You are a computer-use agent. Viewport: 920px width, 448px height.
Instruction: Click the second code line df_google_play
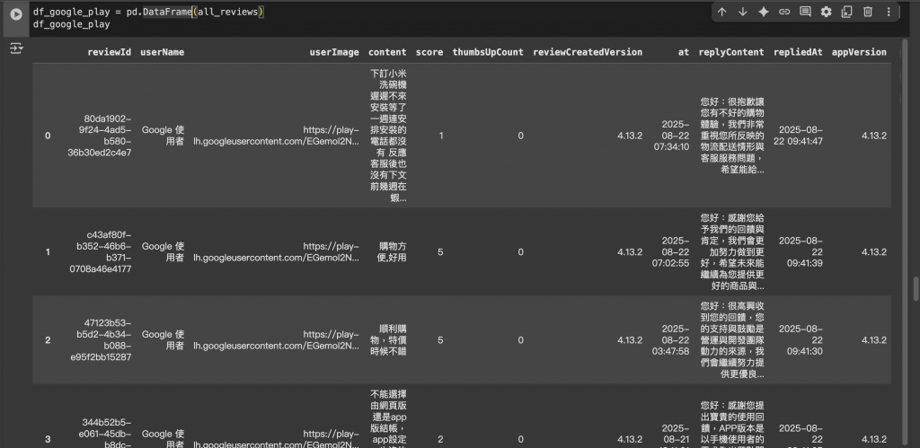tap(72, 24)
